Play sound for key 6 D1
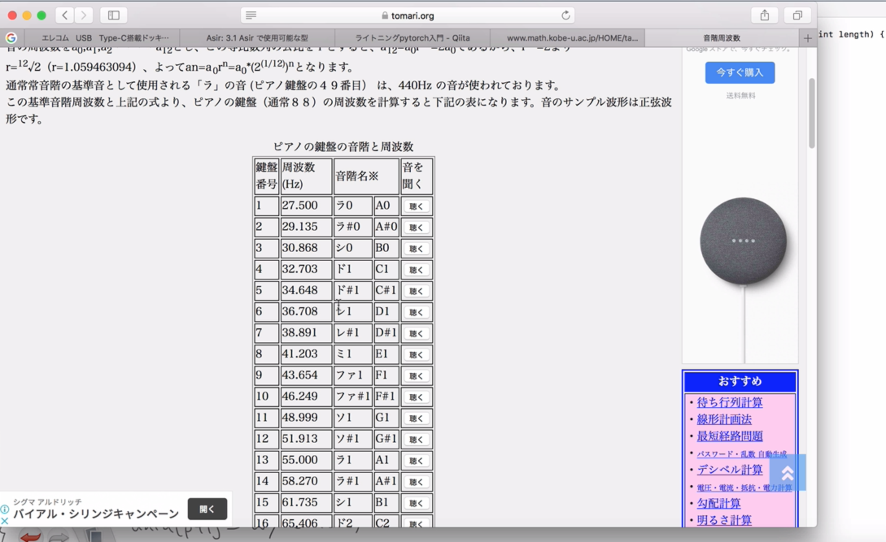 click(x=416, y=312)
